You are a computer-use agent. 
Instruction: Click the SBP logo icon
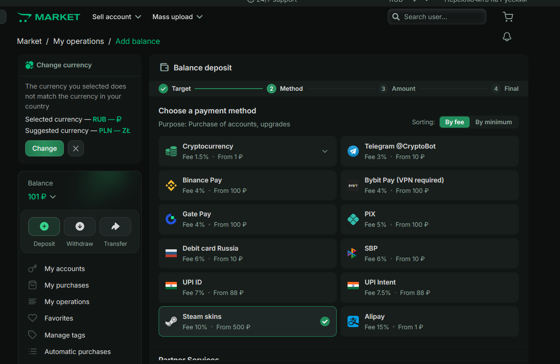(352, 253)
